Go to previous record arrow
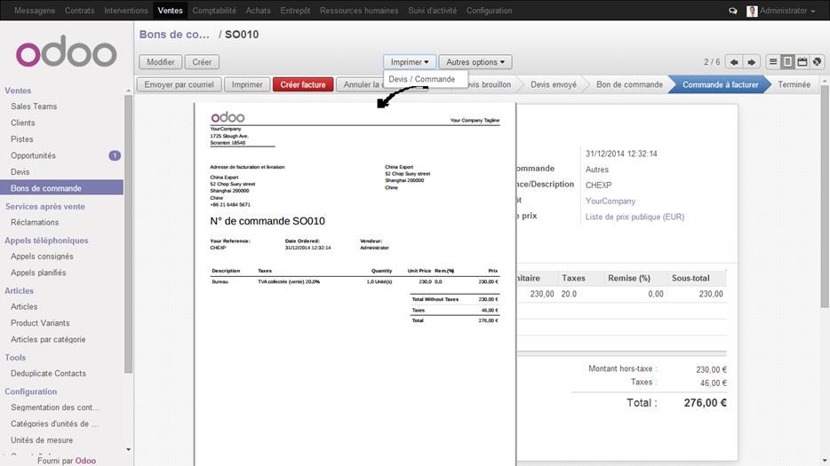The image size is (830, 466). pos(734,62)
